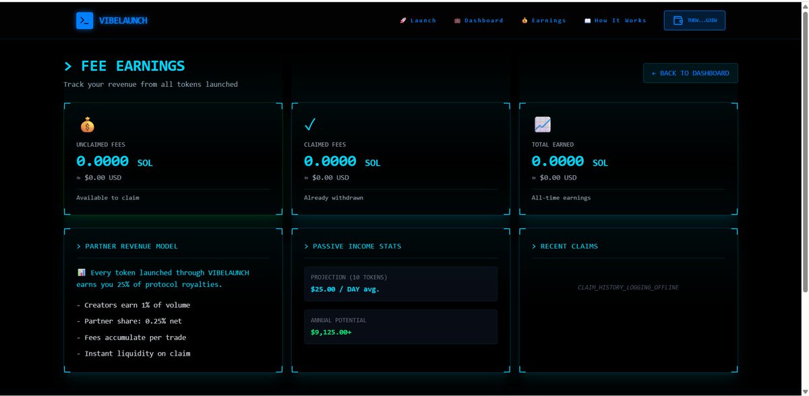Click the 'Already withdrawn' text
The image size is (809, 396).
(333, 197)
